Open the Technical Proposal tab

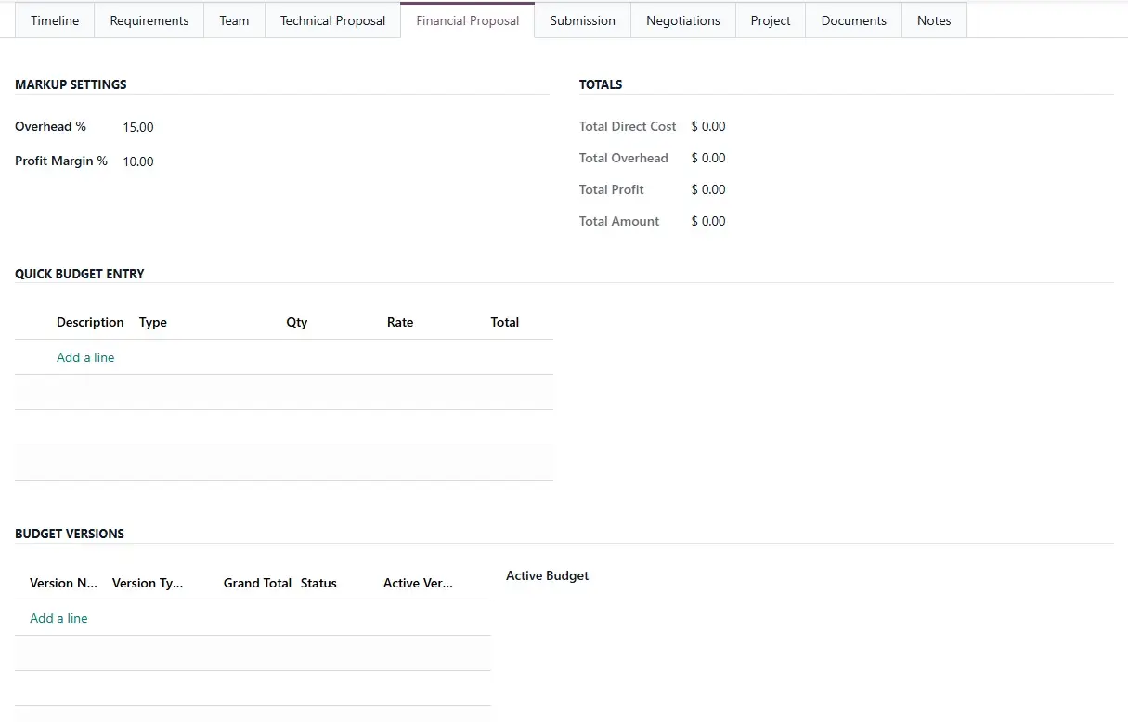(x=332, y=20)
